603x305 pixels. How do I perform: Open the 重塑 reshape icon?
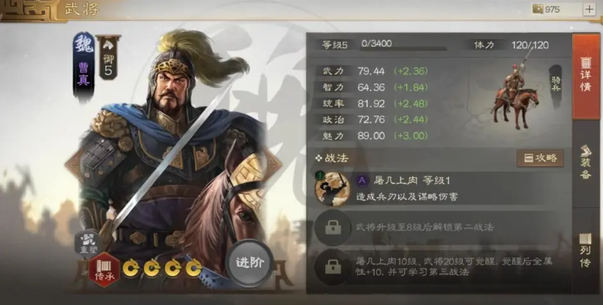(88, 243)
